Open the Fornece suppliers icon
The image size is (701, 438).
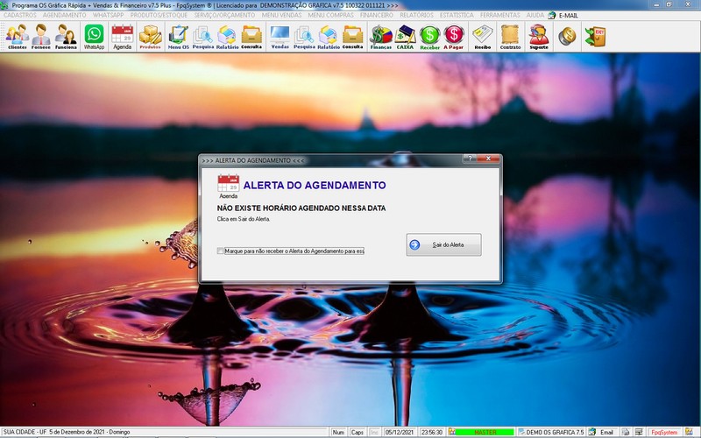click(x=40, y=37)
